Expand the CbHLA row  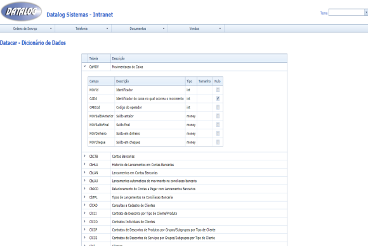85,164
